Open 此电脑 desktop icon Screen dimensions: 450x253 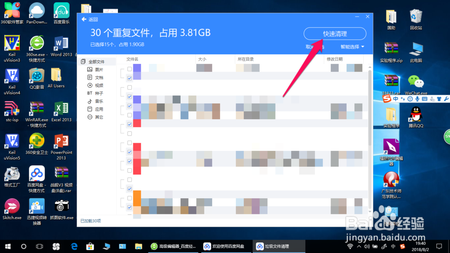point(416,52)
